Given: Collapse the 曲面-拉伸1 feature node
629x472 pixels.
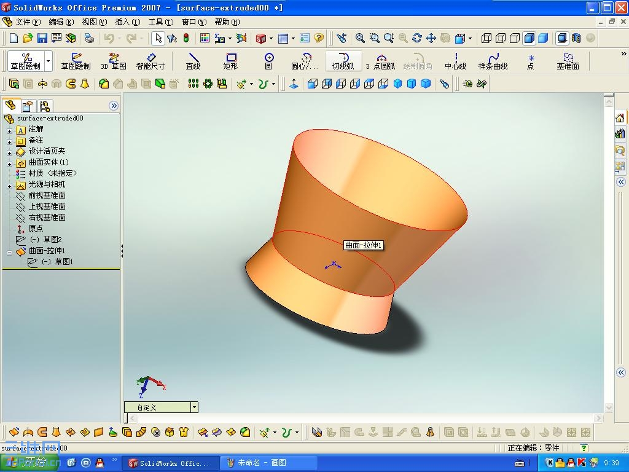Looking at the screenshot, I should 9,251.
